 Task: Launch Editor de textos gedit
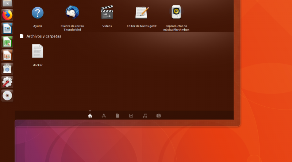(142, 13)
